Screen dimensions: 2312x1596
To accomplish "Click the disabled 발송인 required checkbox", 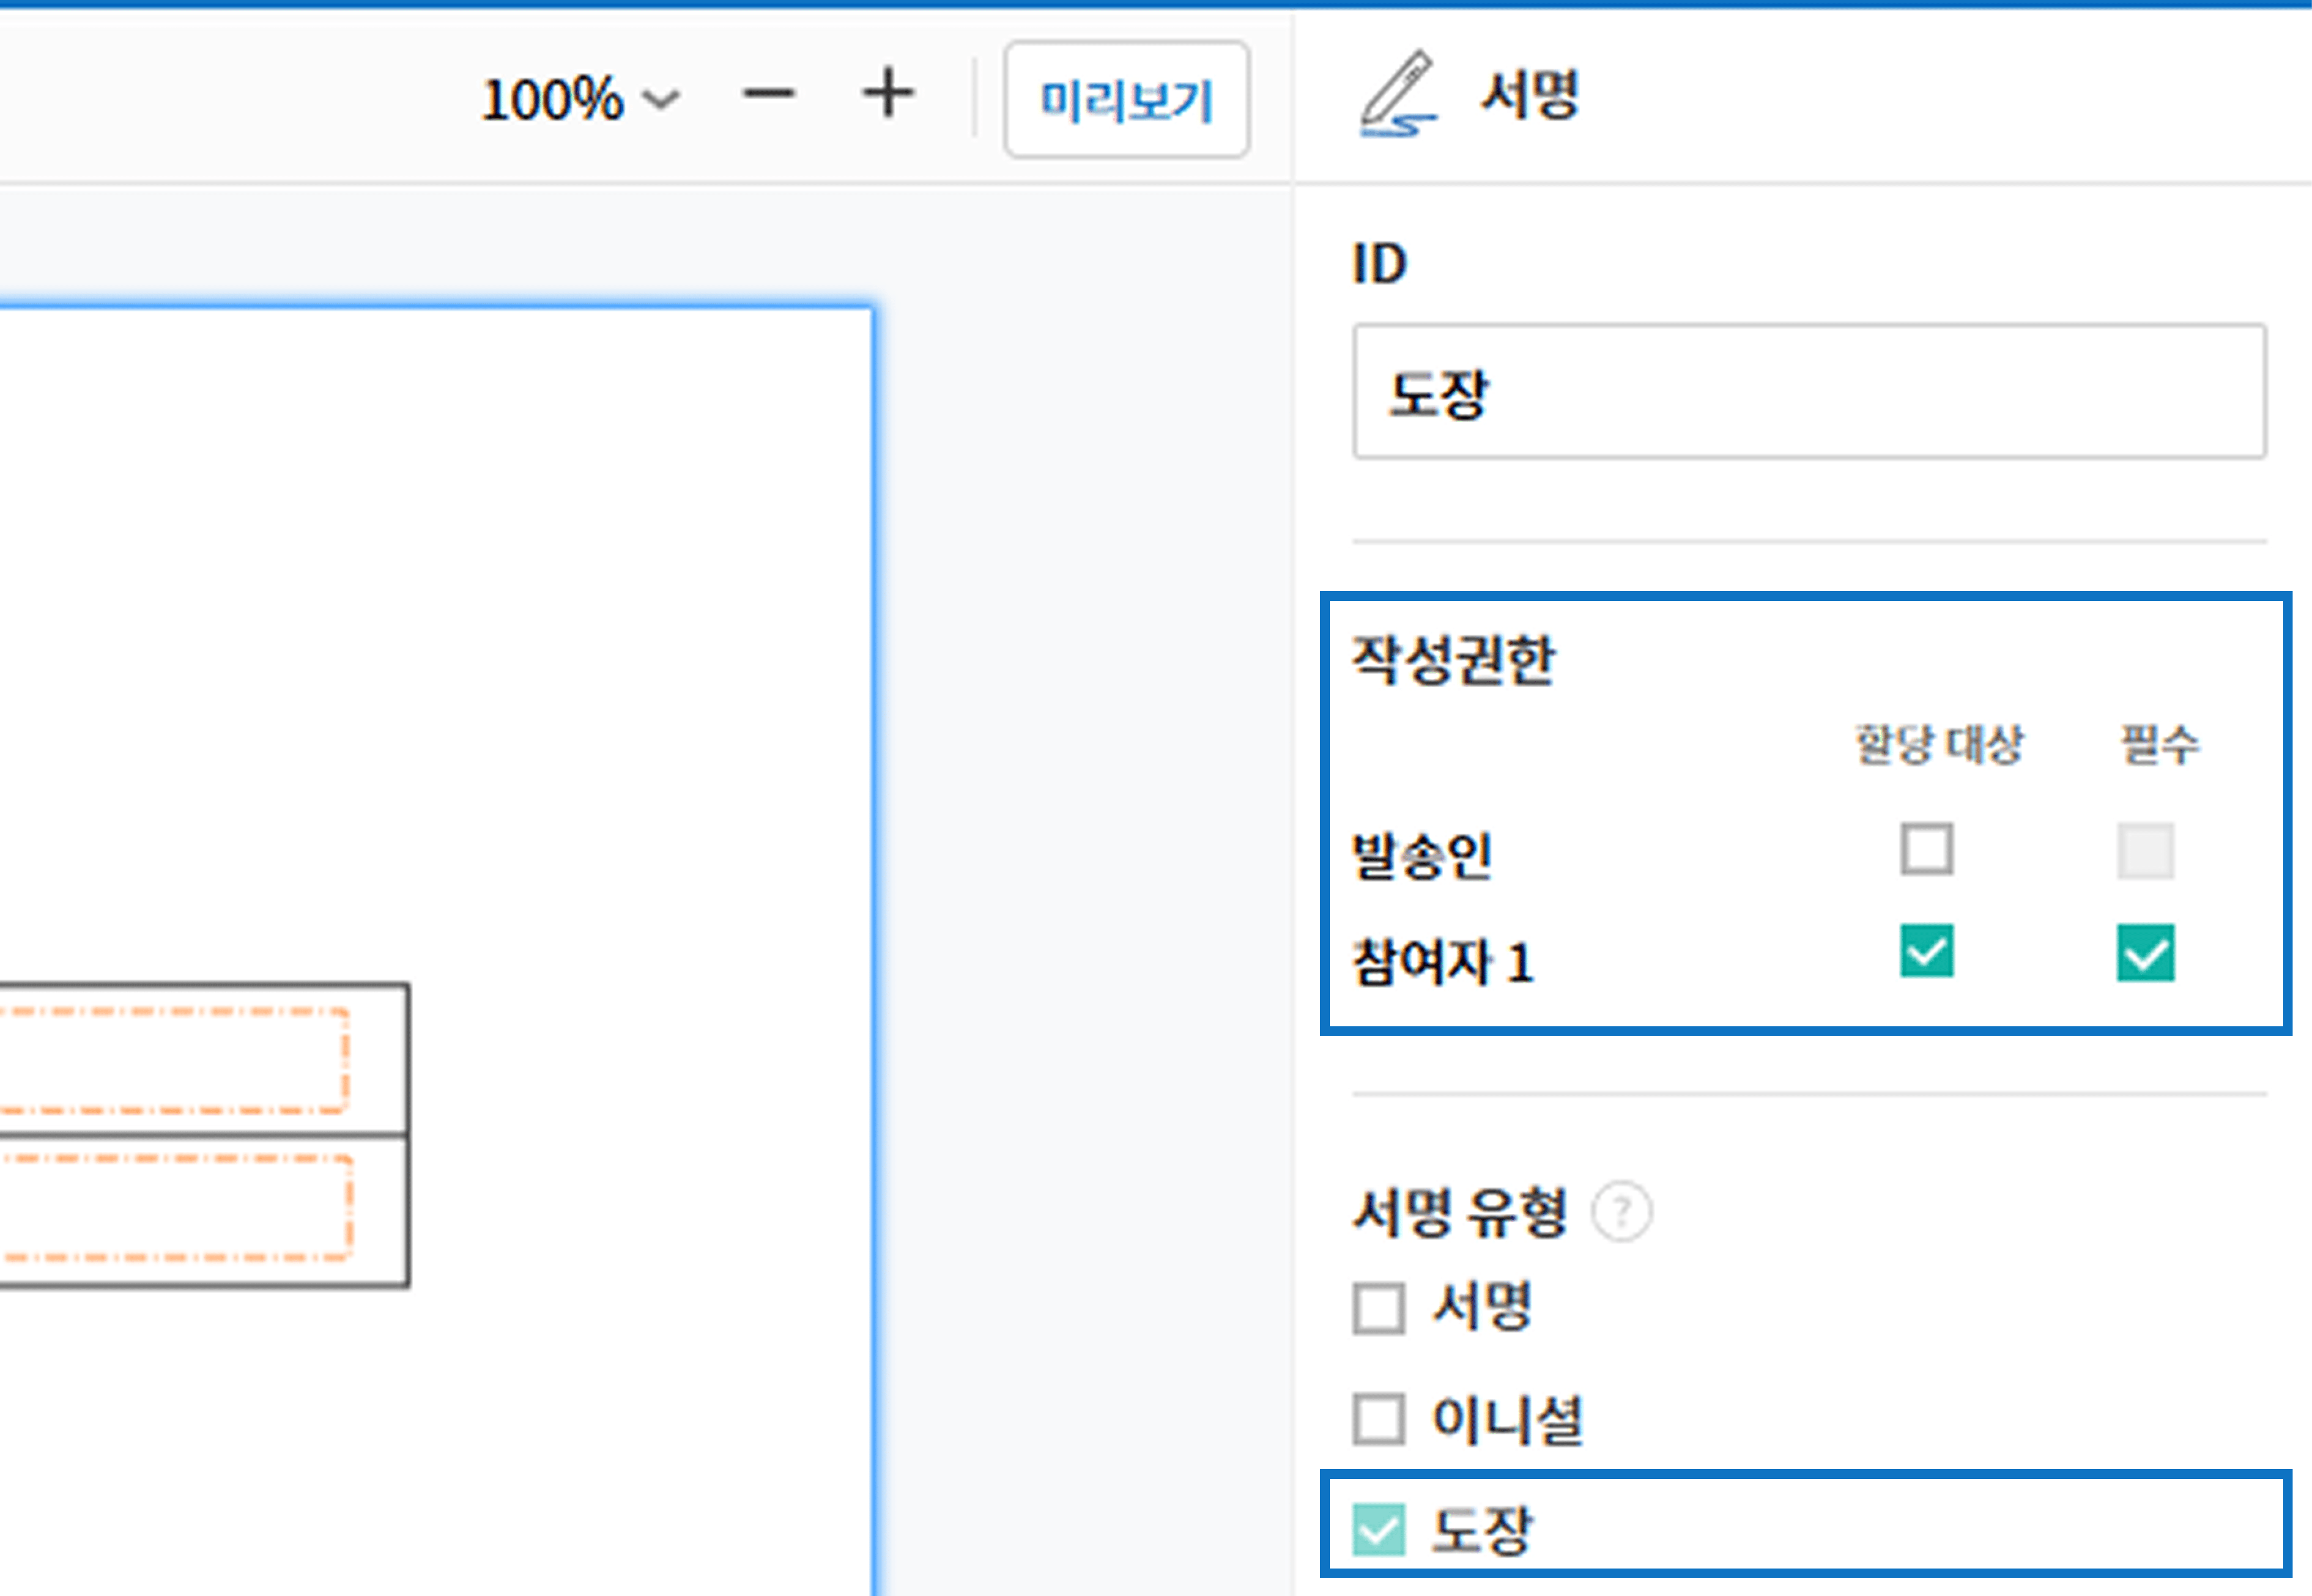I will (x=2145, y=851).
